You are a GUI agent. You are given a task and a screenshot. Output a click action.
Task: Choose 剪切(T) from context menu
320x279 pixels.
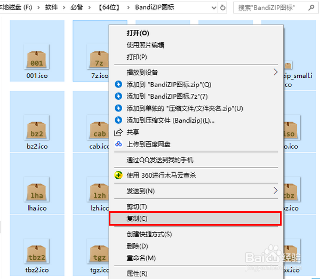(x=196, y=207)
